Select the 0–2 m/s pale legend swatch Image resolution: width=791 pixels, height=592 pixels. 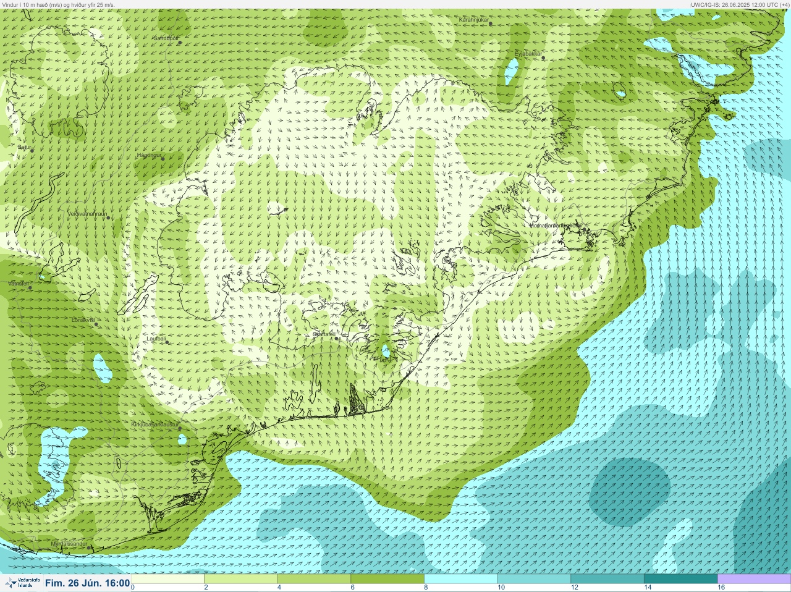(x=167, y=579)
